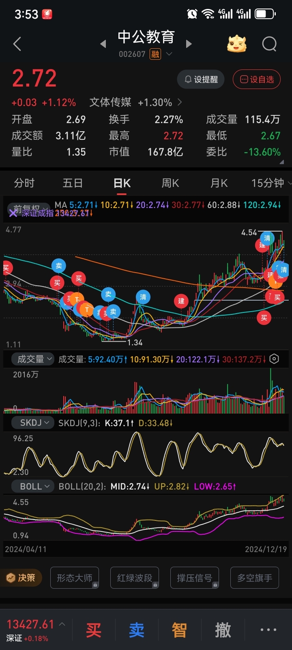Tap the cartoon mascot assistant icon

pyautogui.click(x=237, y=44)
